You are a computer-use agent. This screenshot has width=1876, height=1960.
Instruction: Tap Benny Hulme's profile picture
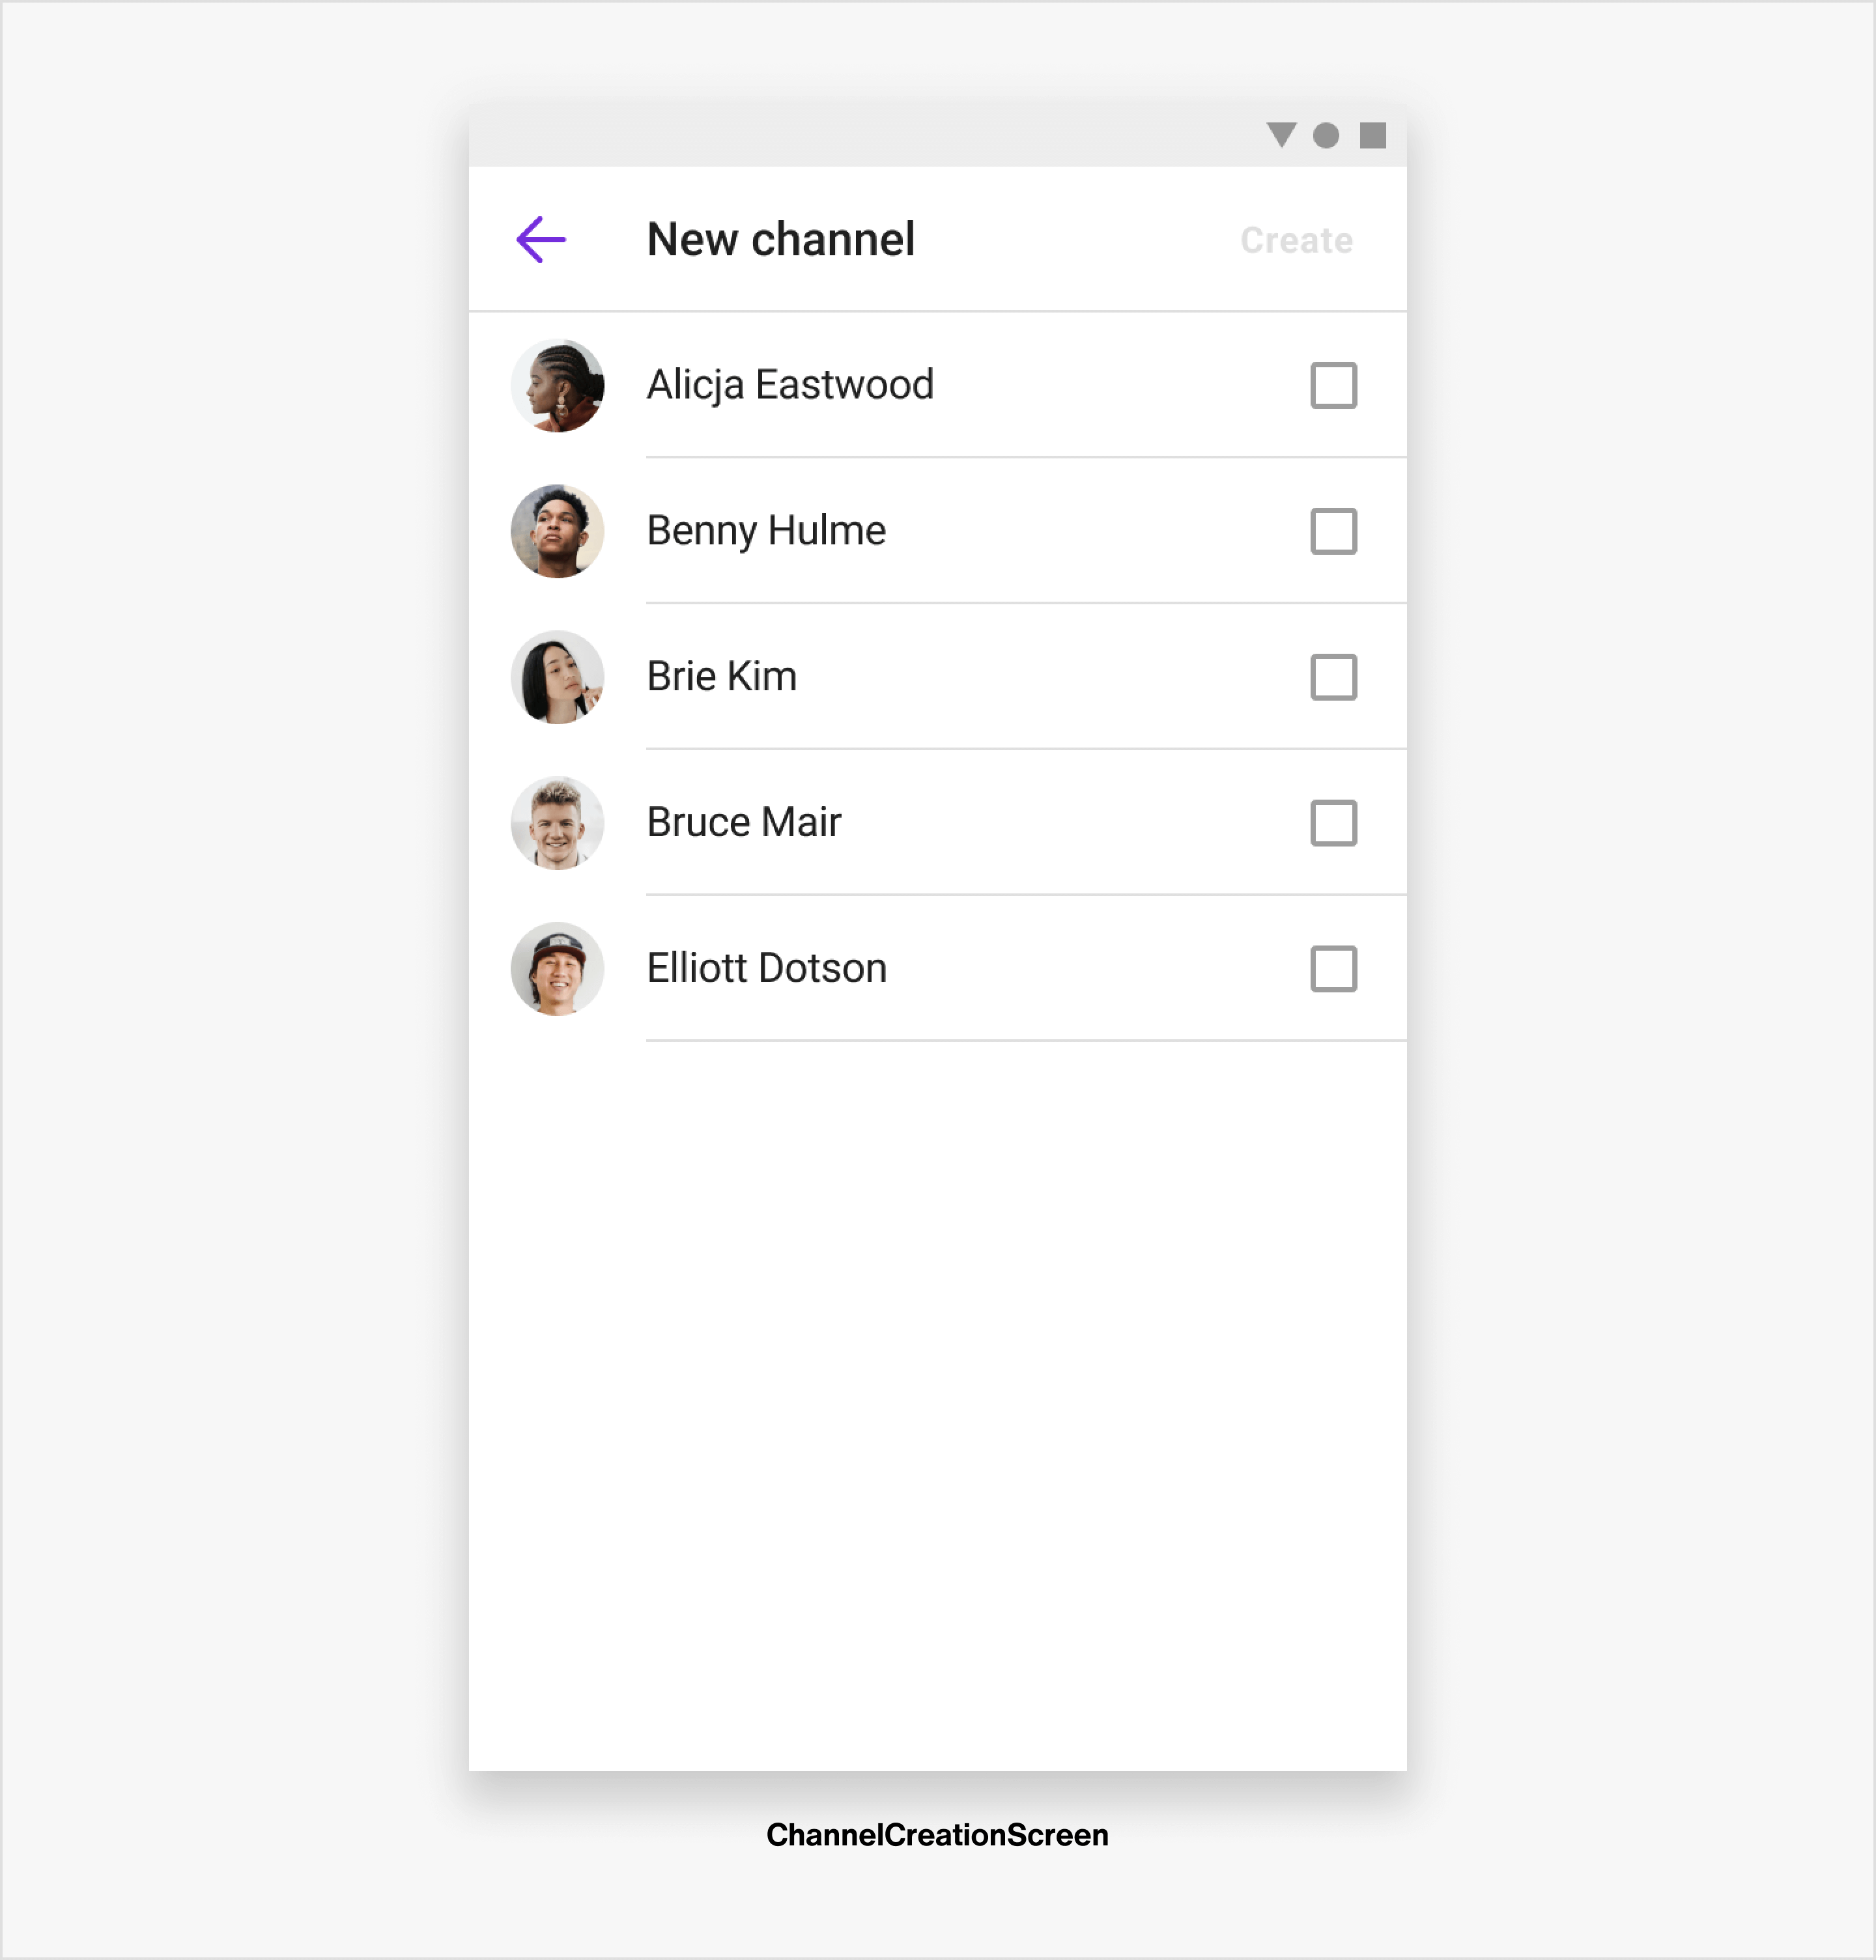557,532
